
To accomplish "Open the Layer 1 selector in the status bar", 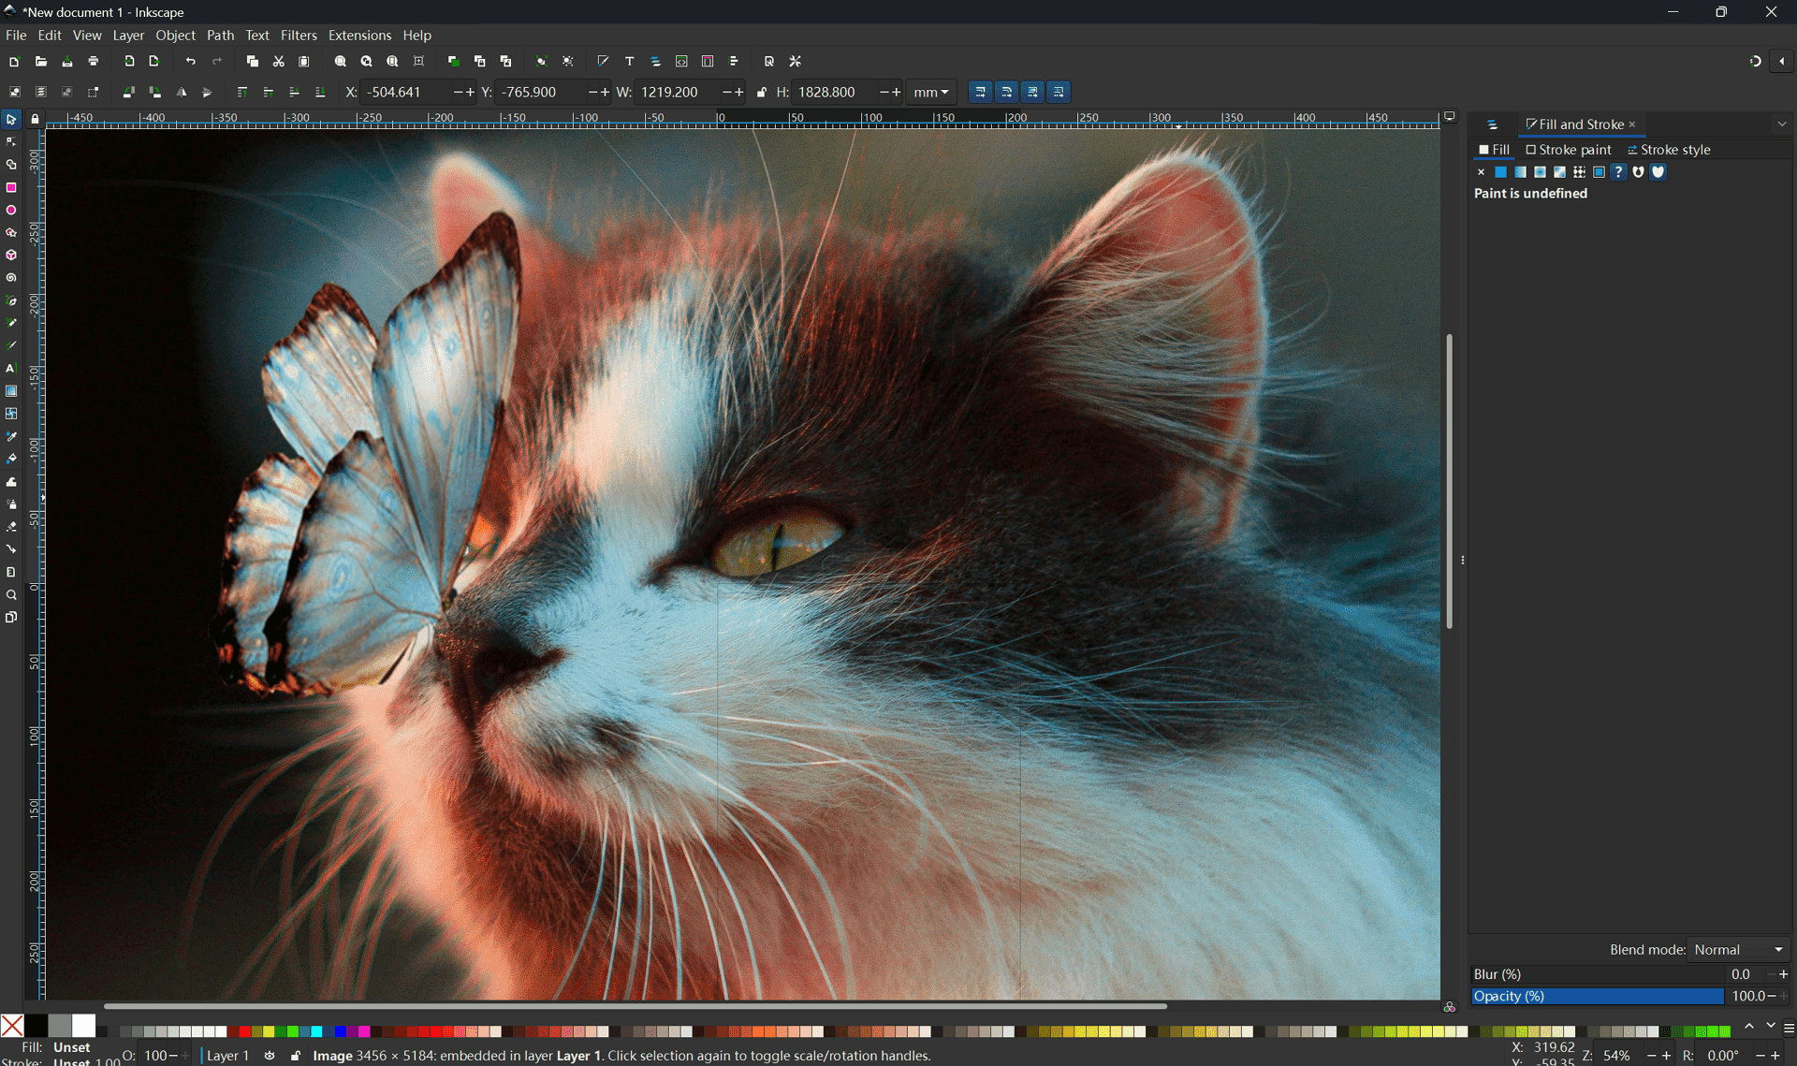I will 227,1055.
